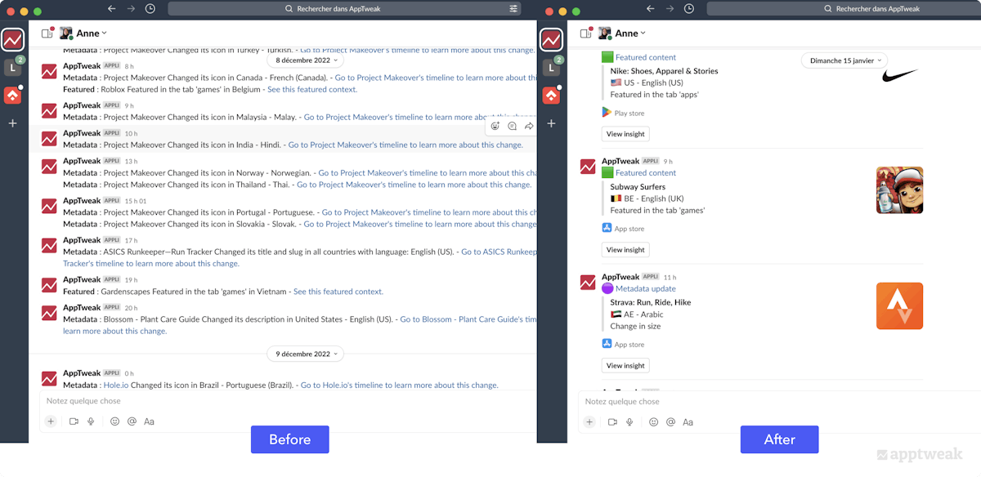
Task: Open Anne's profile dropdown menu
Action: point(86,33)
